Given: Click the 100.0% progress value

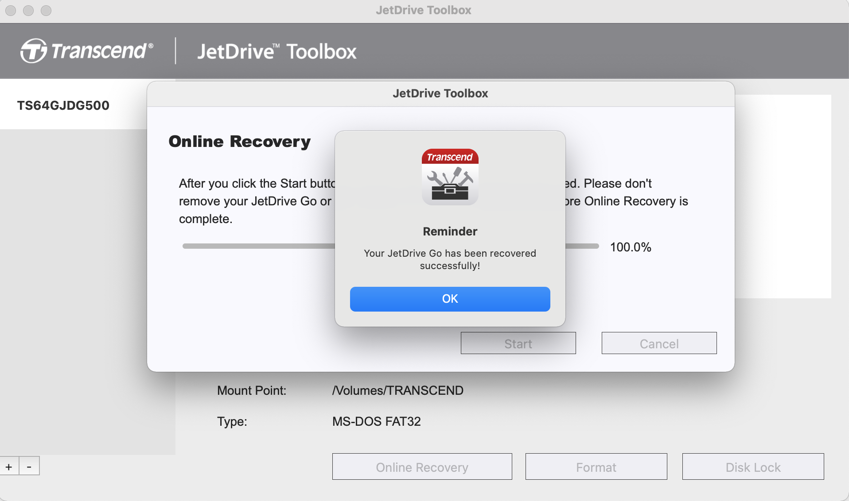Looking at the screenshot, I should [x=631, y=247].
